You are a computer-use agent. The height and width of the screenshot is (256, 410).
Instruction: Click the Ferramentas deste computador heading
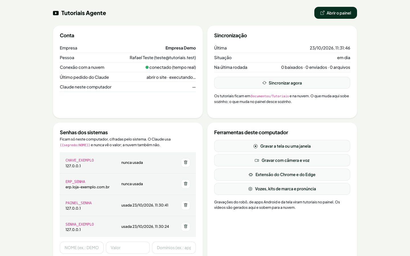coord(251,133)
